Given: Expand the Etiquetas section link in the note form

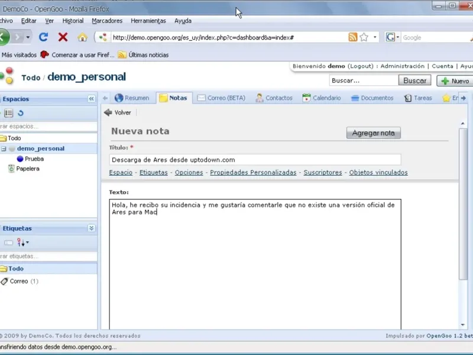Looking at the screenshot, I should 154,172.
